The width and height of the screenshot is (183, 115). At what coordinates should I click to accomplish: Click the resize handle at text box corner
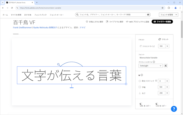coord(126,84)
